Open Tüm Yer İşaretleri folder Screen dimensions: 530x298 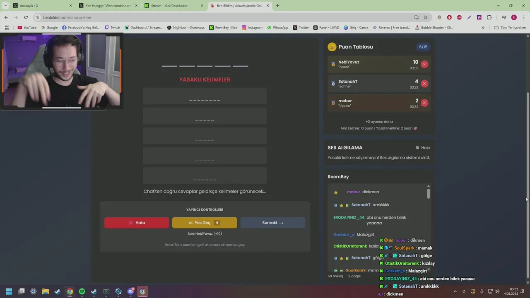tap(510, 28)
